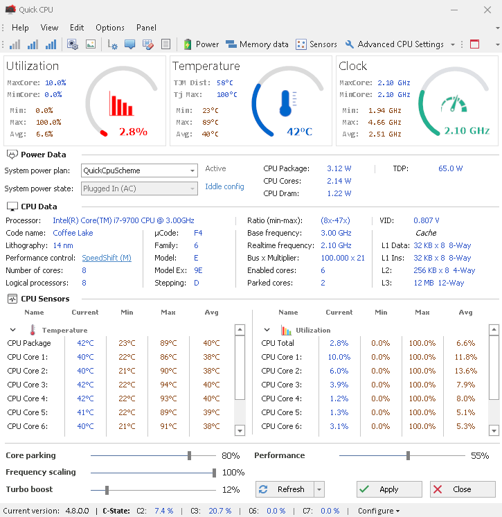Open the Configure dropdown in status bar
The height and width of the screenshot is (517, 502).
point(379,511)
